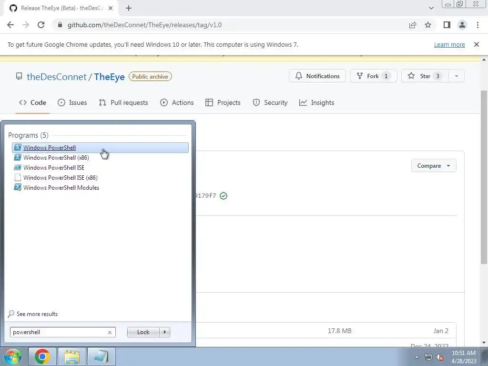This screenshot has width=488, height=366.
Task: Open a new tab with plus button
Action: point(129,8)
